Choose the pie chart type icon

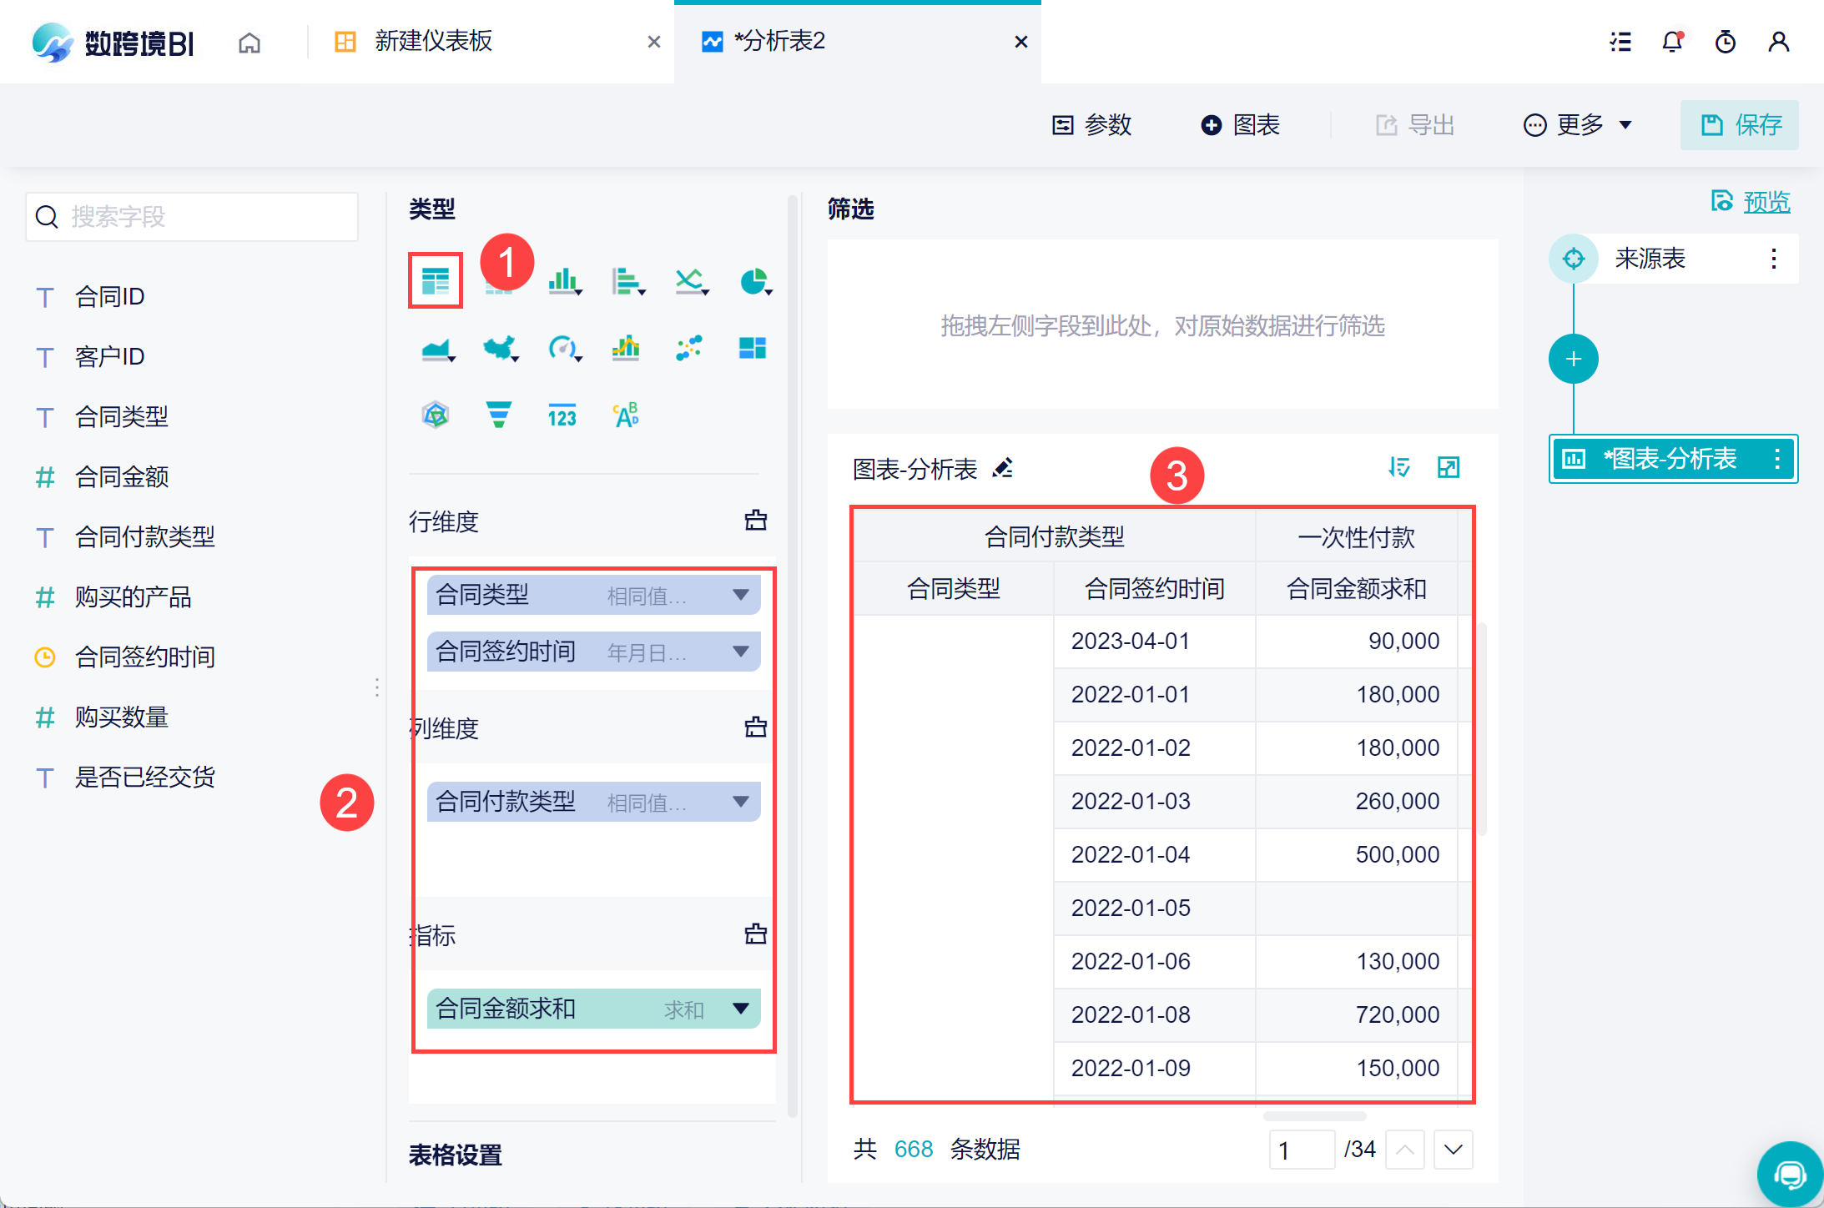753,281
